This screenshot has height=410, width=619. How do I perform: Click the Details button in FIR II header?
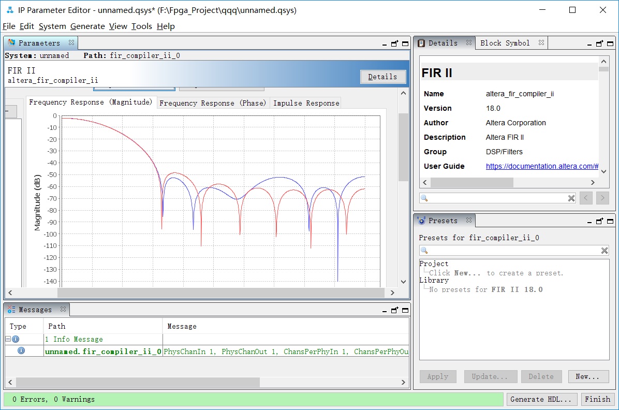pos(382,77)
